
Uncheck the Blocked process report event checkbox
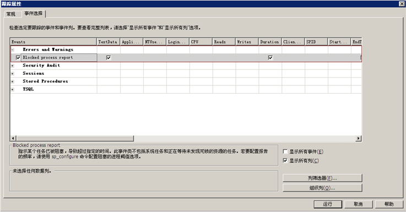click(18, 58)
